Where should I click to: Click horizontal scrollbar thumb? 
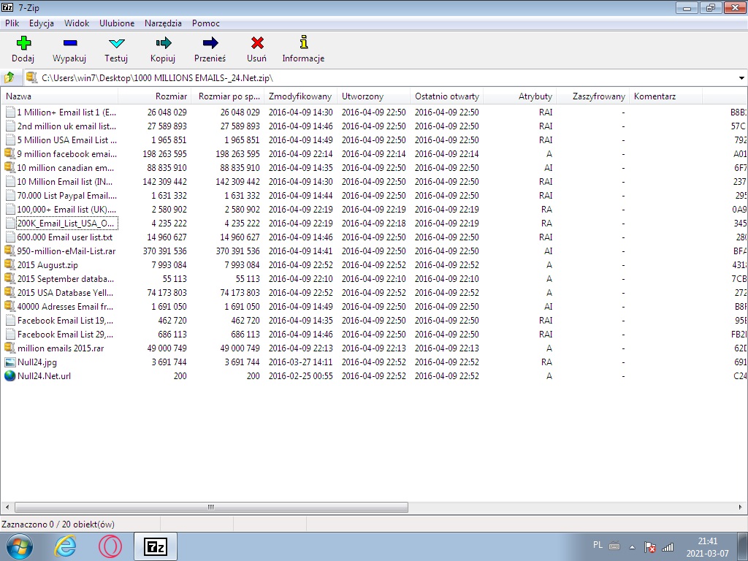tap(211, 507)
